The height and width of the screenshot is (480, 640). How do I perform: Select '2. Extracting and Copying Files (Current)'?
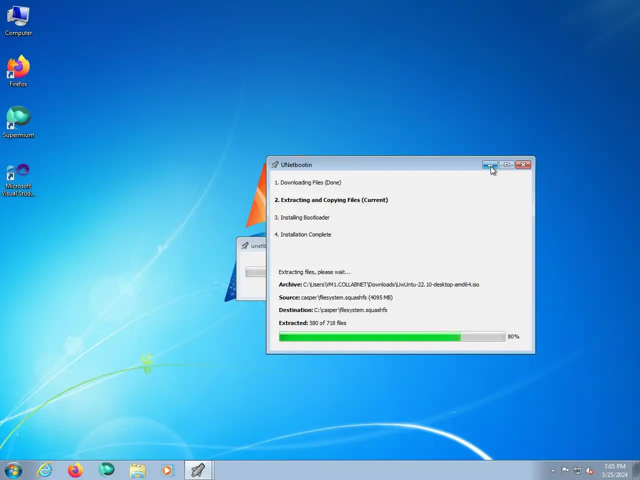tap(331, 200)
